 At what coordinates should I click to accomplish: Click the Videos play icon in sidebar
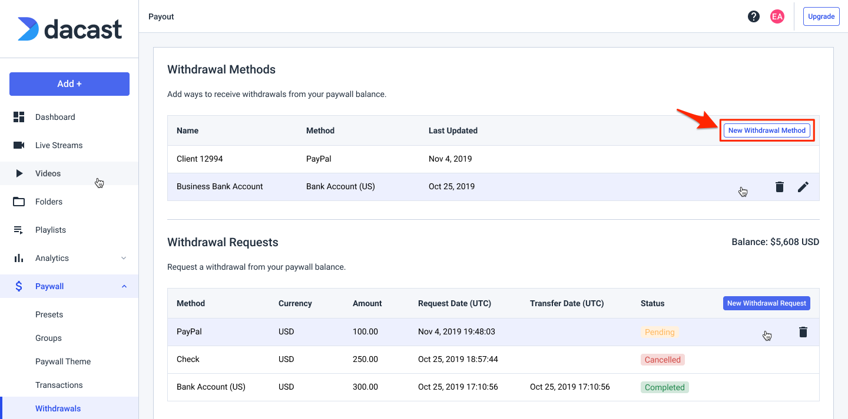(19, 173)
